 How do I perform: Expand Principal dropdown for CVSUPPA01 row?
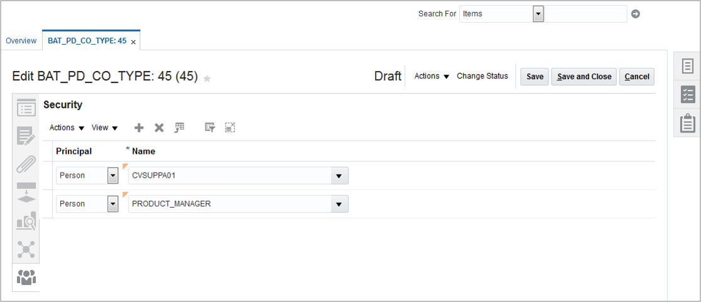click(x=113, y=176)
